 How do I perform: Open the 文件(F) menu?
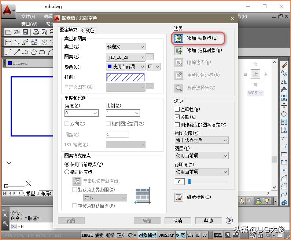click(x=28, y=17)
